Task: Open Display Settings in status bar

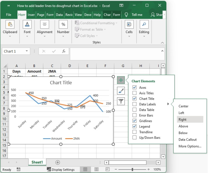Action: (61, 169)
